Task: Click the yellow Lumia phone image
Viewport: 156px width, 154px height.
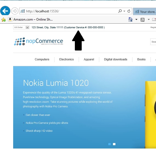Action: (x=150, y=115)
